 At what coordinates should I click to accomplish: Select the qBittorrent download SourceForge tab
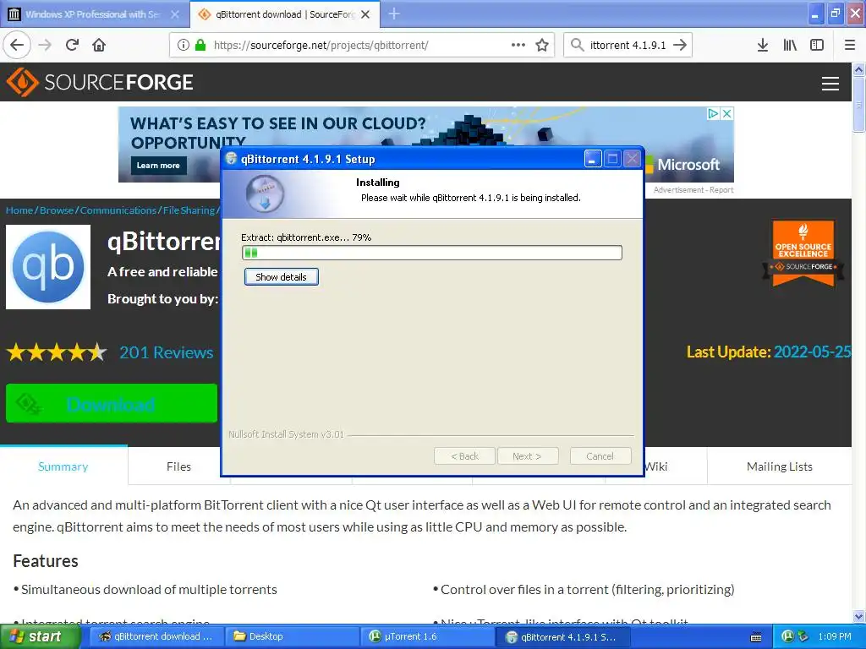pyautogui.click(x=284, y=14)
